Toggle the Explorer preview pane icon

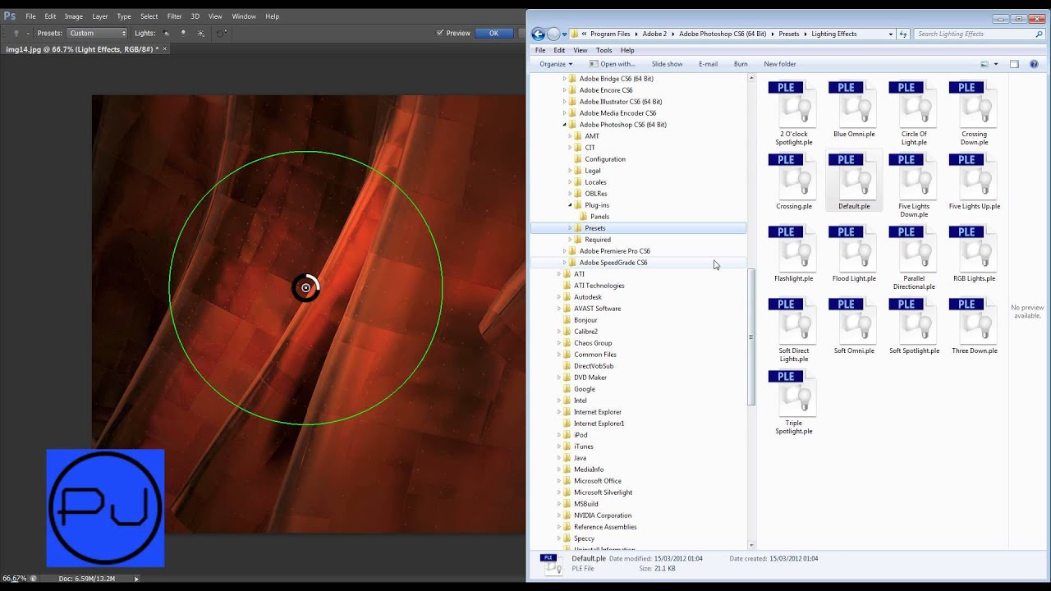click(1014, 64)
